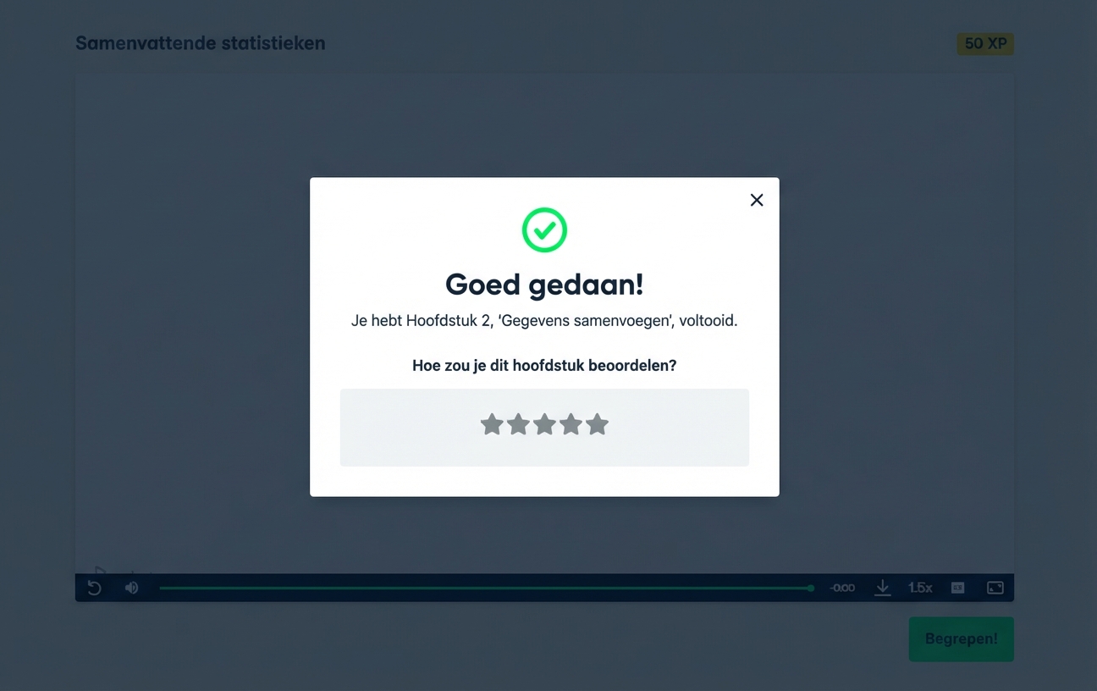The height and width of the screenshot is (691, 1097).
Task: Download the video
Action: click(882, 587)
